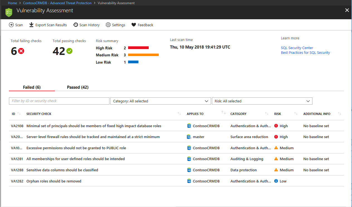Click the Medium warning icon for VA1281
The width and height of the screenshot is (352, 207).
[276, 159]
